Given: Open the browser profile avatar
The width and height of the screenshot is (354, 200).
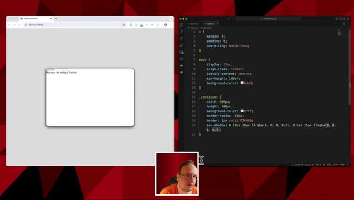Looking at the screenshot, I should tap(166, 24).
